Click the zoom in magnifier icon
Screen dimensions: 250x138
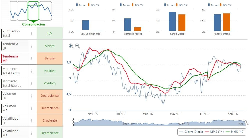[71, 46]
